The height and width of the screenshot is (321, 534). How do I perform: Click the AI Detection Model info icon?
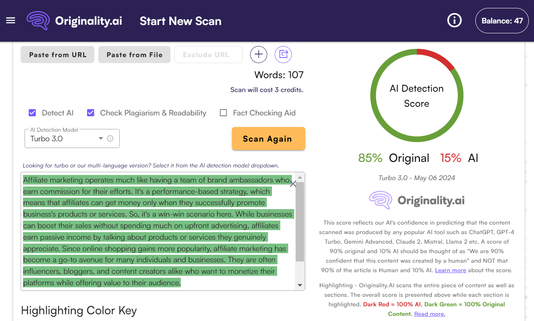click(x=110, y=138)
